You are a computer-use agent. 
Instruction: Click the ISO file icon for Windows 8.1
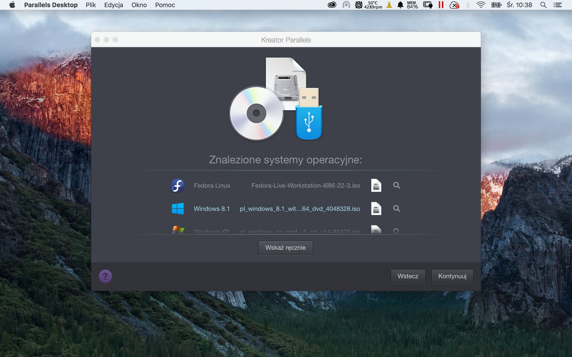click(376, 209)
